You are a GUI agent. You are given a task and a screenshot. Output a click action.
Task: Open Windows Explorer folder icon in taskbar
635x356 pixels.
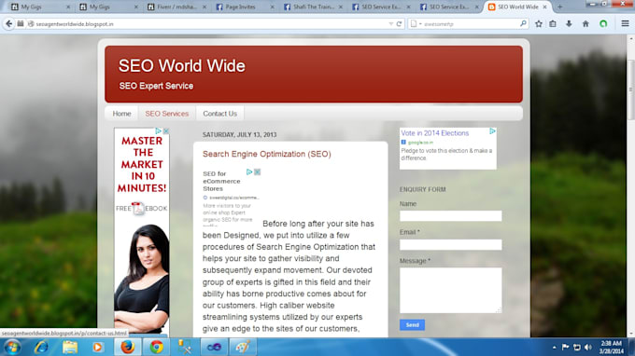click(x=70, y=347)
